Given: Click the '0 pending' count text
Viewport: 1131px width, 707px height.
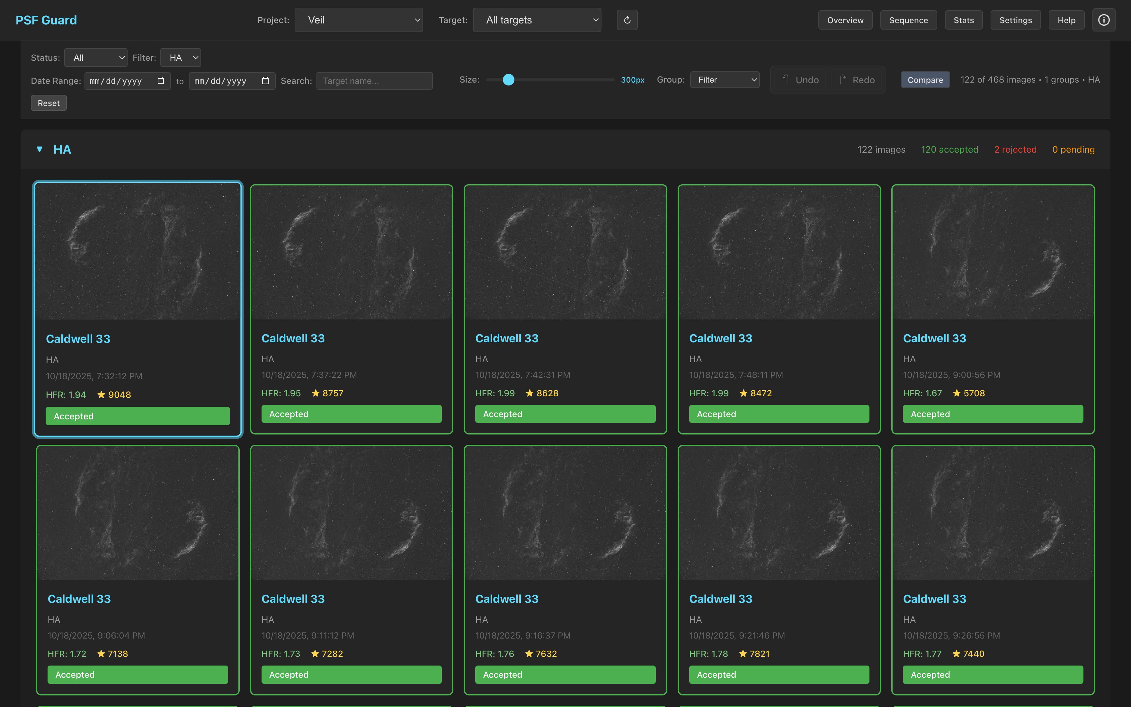Looking at the screenshot, I should 1073,150.
